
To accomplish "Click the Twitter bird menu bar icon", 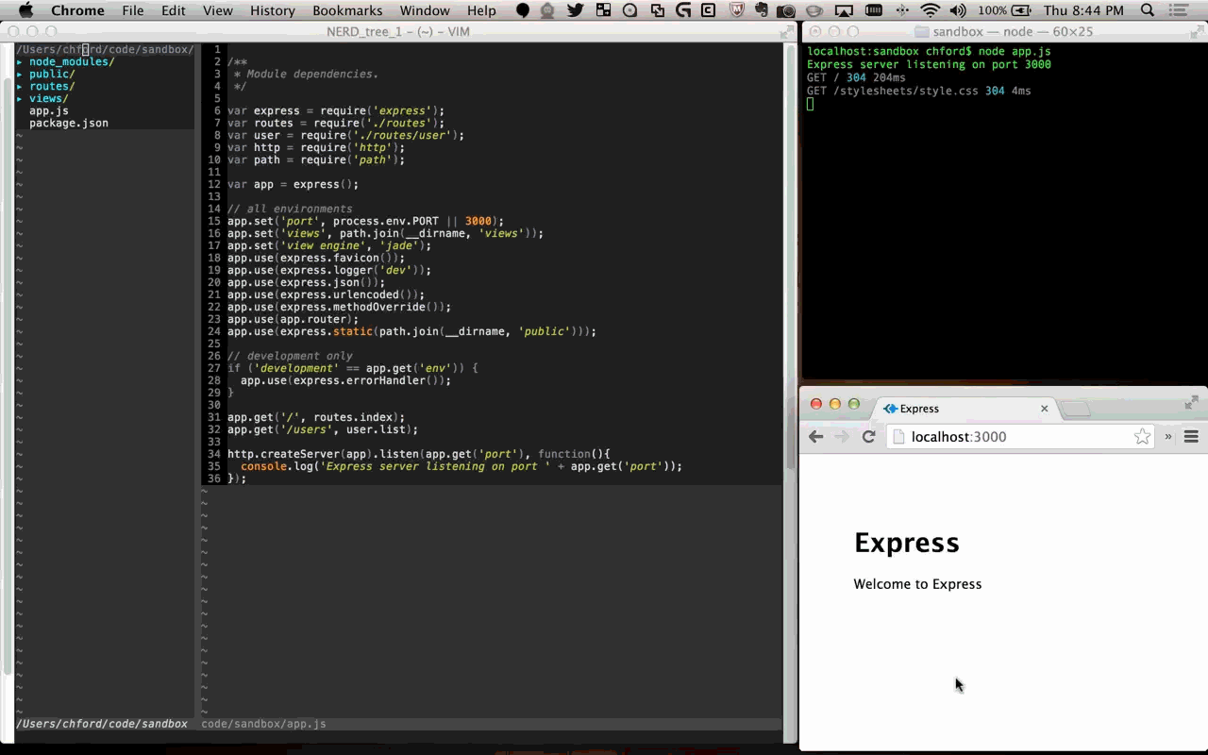I will 575,10.
